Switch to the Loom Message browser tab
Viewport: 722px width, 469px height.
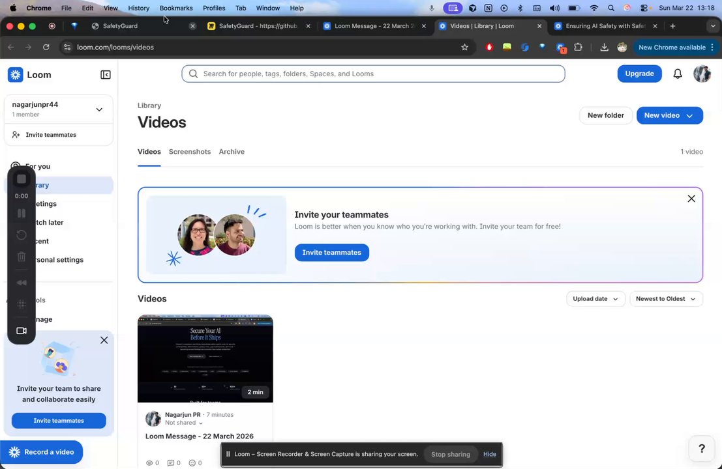tap(374, 26)
